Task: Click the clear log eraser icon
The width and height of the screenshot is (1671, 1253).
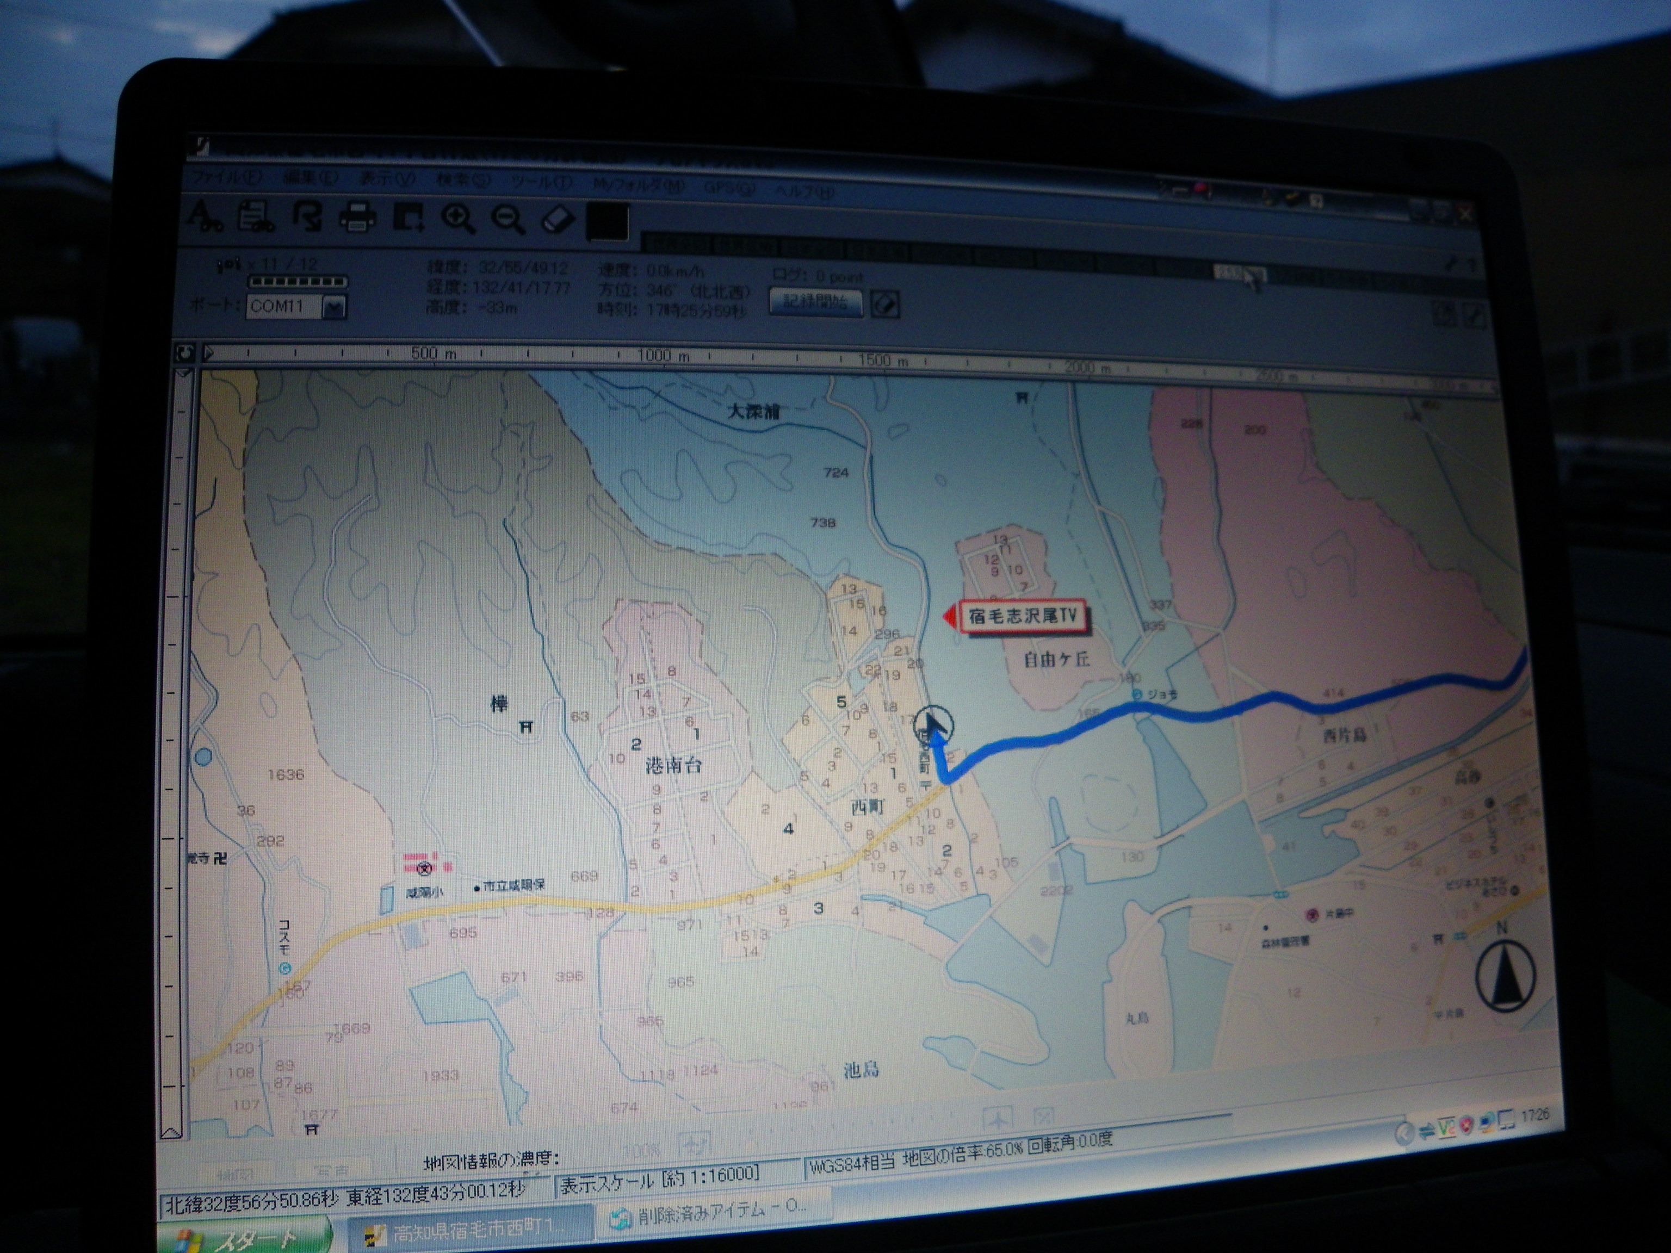Action: tap(886, 305)
